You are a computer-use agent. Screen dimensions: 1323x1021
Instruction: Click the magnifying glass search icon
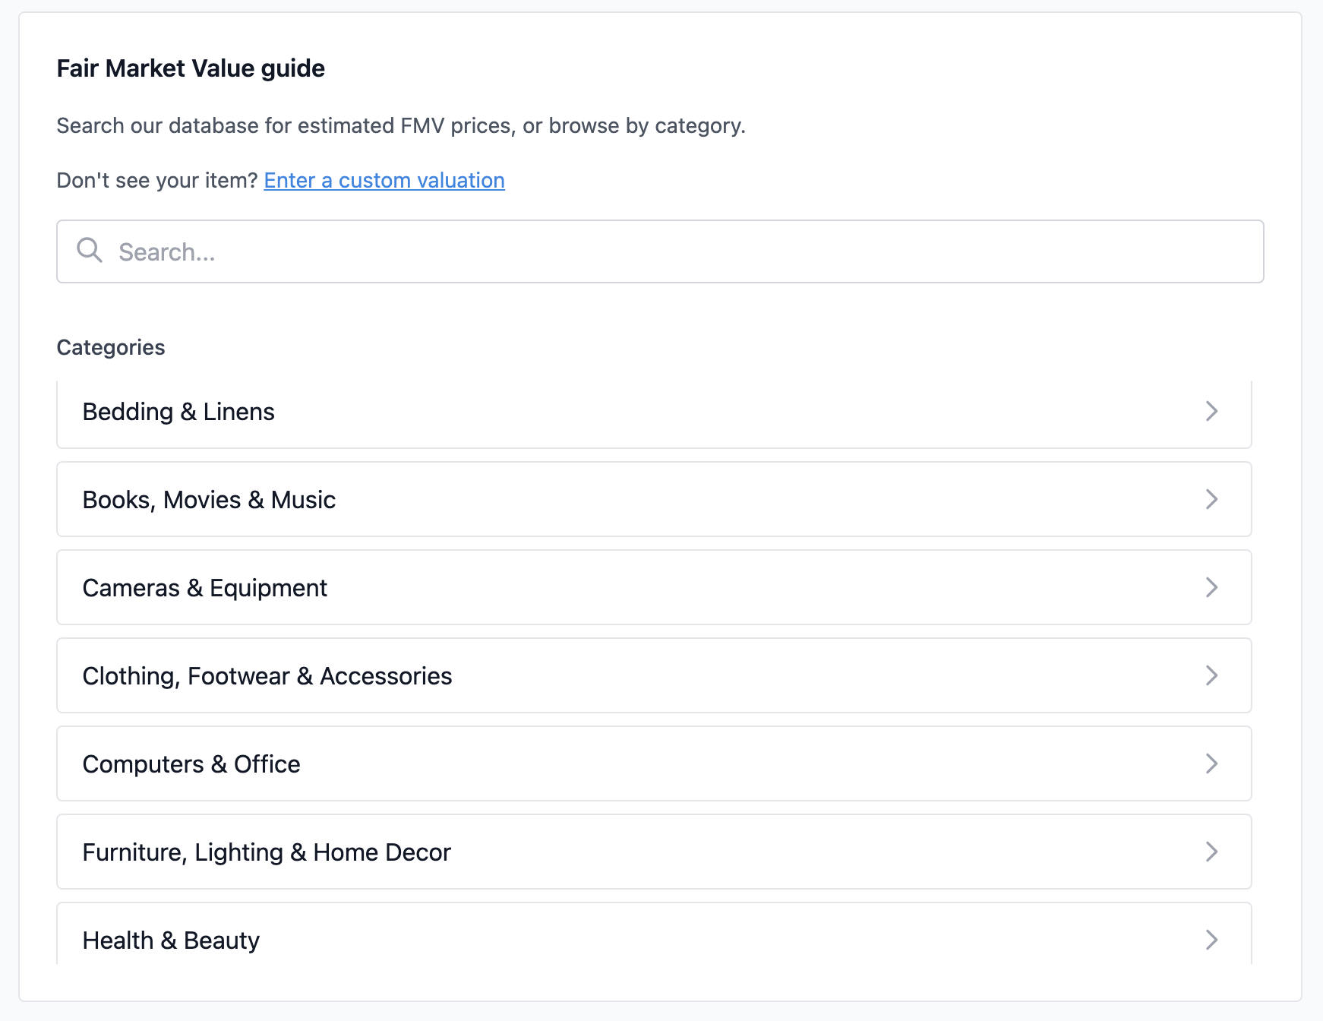point(90,250)
